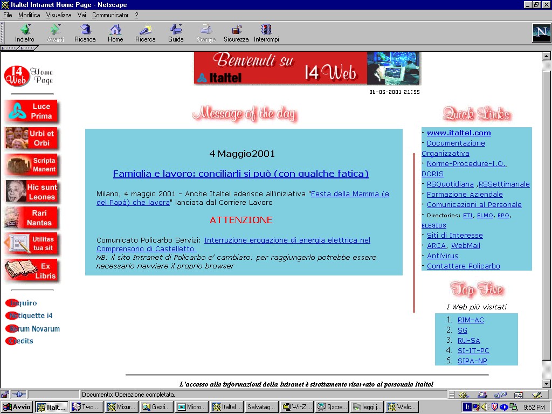Open Contattare Policarbo link
552x414 pixels.
pos(463,266)
